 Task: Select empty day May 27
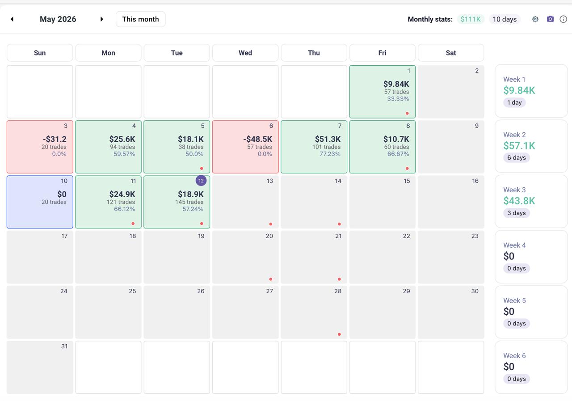coord(245,312)
